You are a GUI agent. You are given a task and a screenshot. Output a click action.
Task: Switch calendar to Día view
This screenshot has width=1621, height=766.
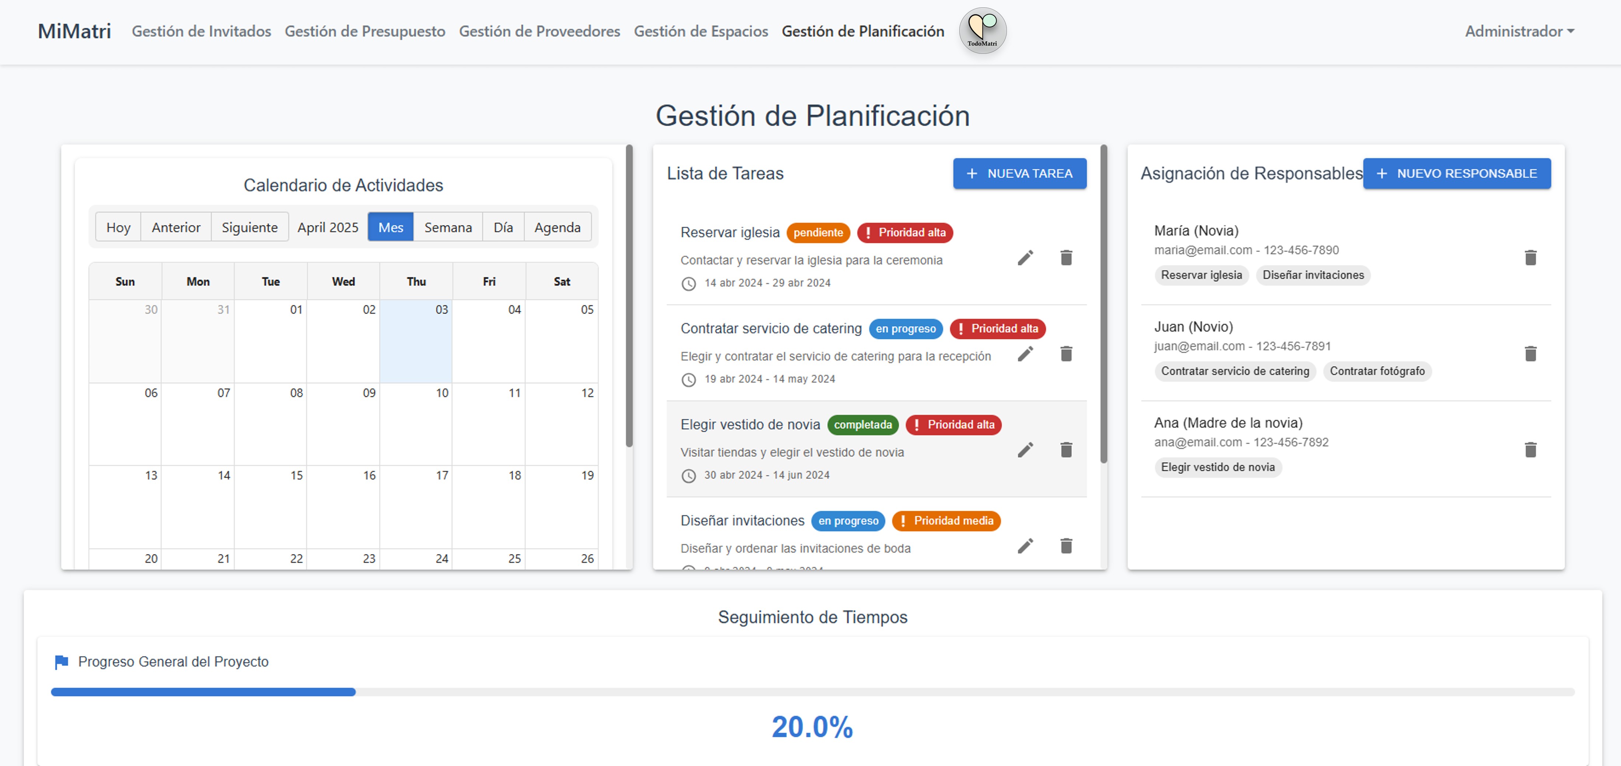[503, 227]
